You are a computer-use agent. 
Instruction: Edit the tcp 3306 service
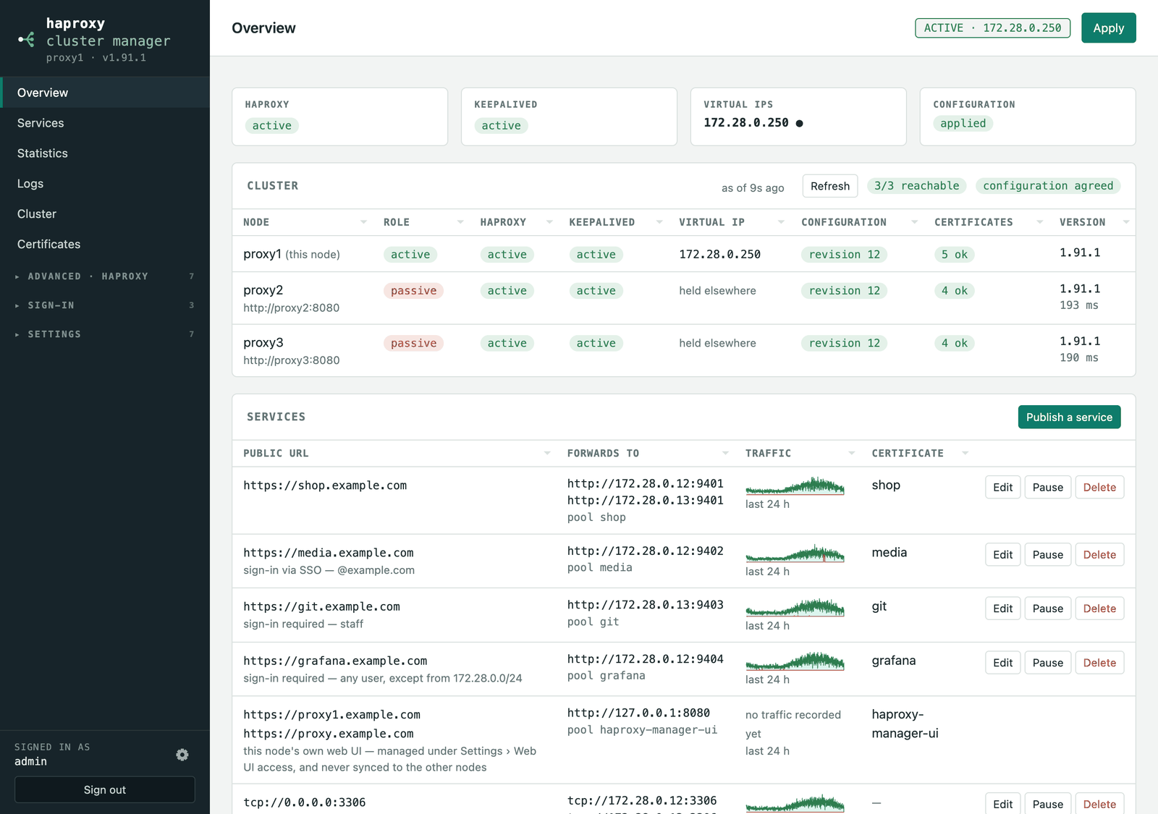pos(1002,804)
